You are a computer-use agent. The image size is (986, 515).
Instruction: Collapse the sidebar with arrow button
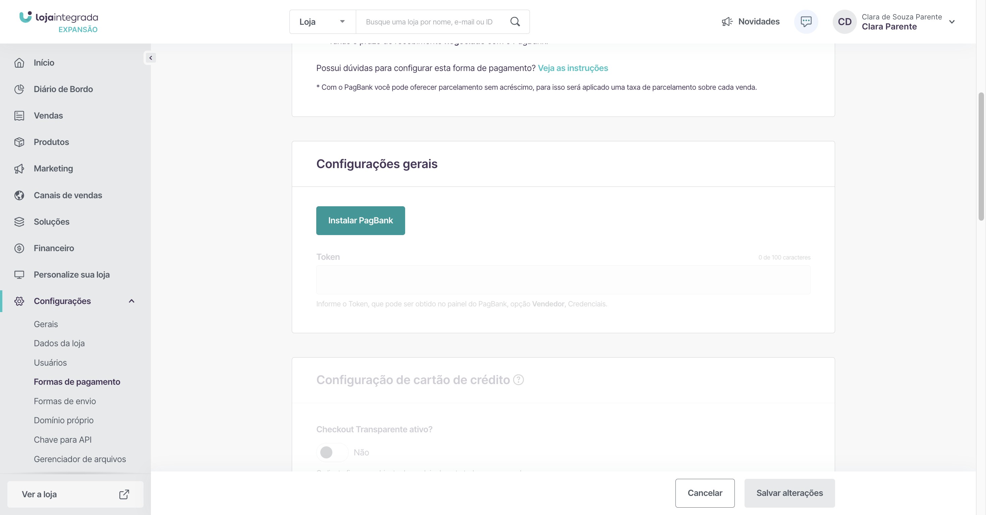pos(151,58)
